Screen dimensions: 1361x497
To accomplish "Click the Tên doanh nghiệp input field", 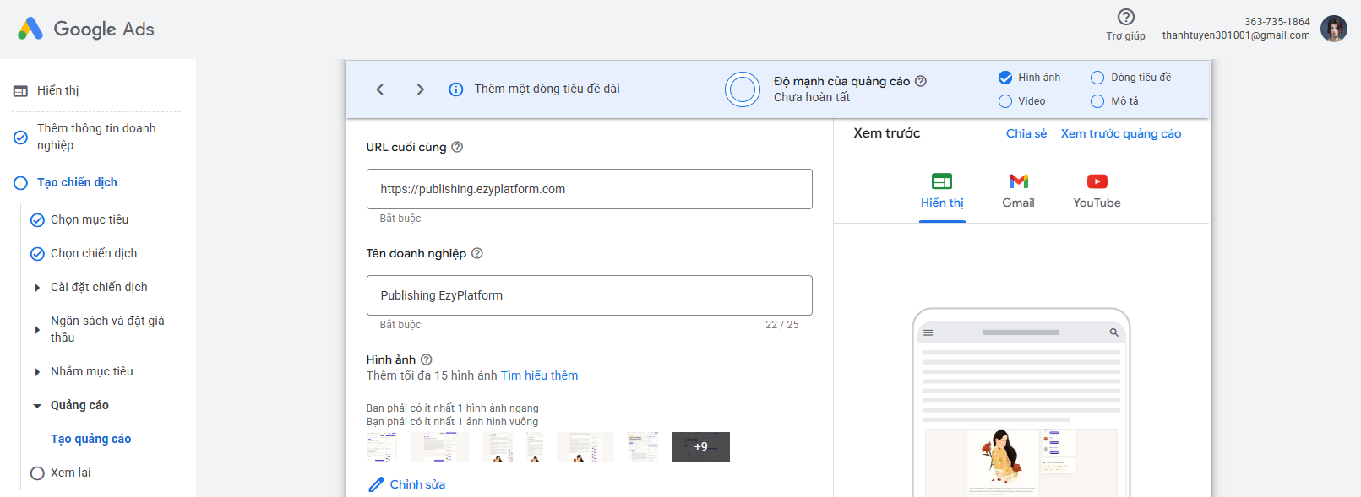I will (x=589, y=295).
